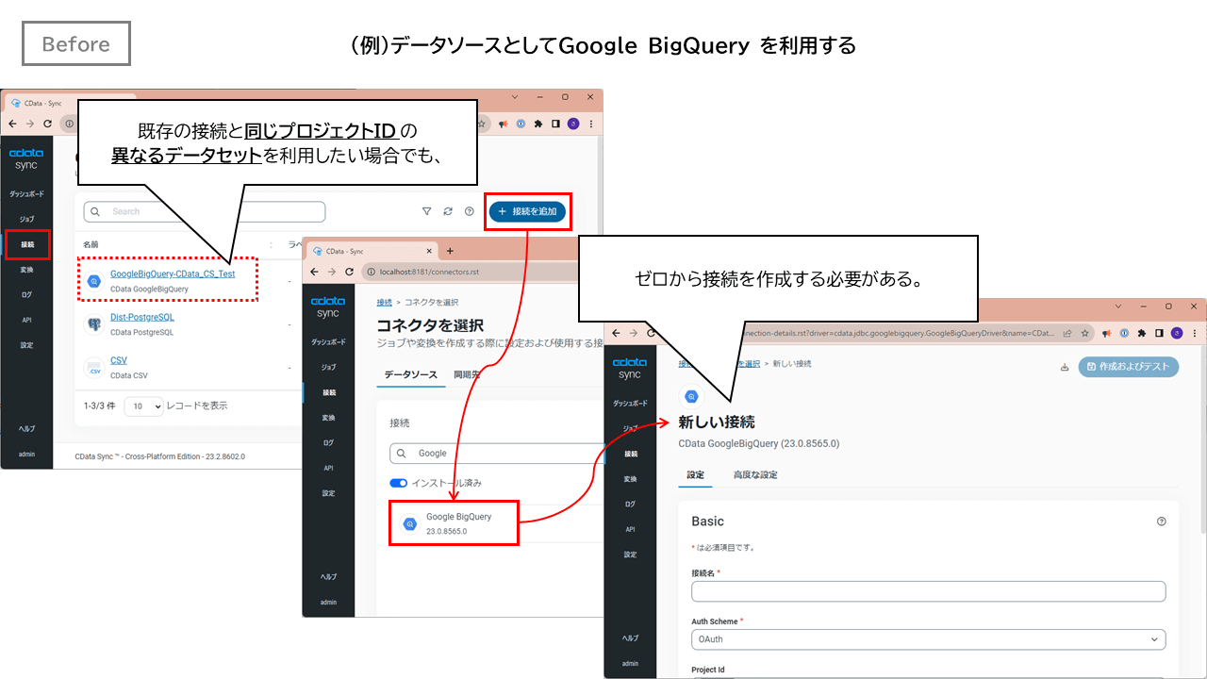The height and width of the screenshot is (679, 1207).
Task: Click the connector search field containing Google
Action: (x=496, y=453)
